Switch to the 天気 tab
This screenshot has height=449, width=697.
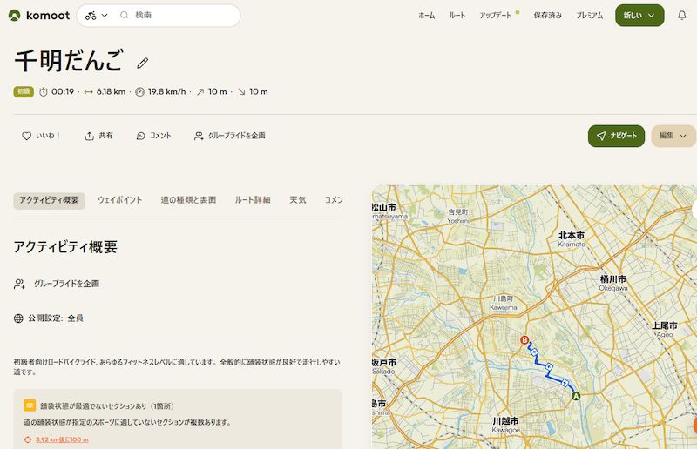coord(297,200)
